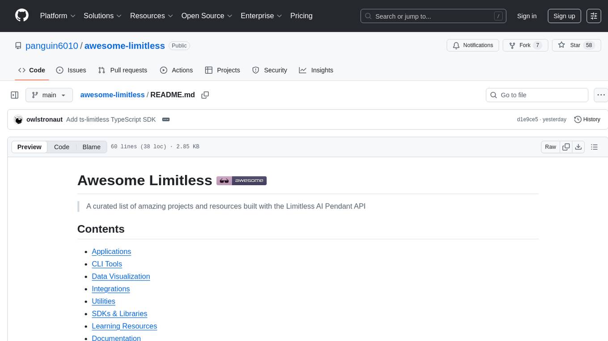Open the main branch selector
608x341 pixels.
(49, 95)
